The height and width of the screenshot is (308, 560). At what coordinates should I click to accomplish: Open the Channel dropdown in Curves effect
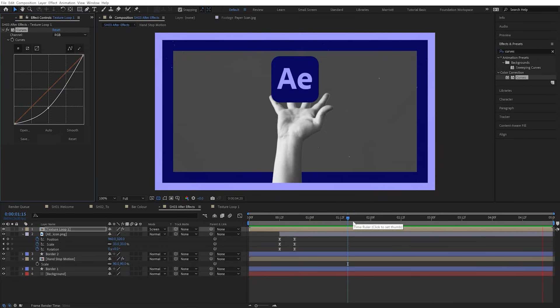[70, 35]
